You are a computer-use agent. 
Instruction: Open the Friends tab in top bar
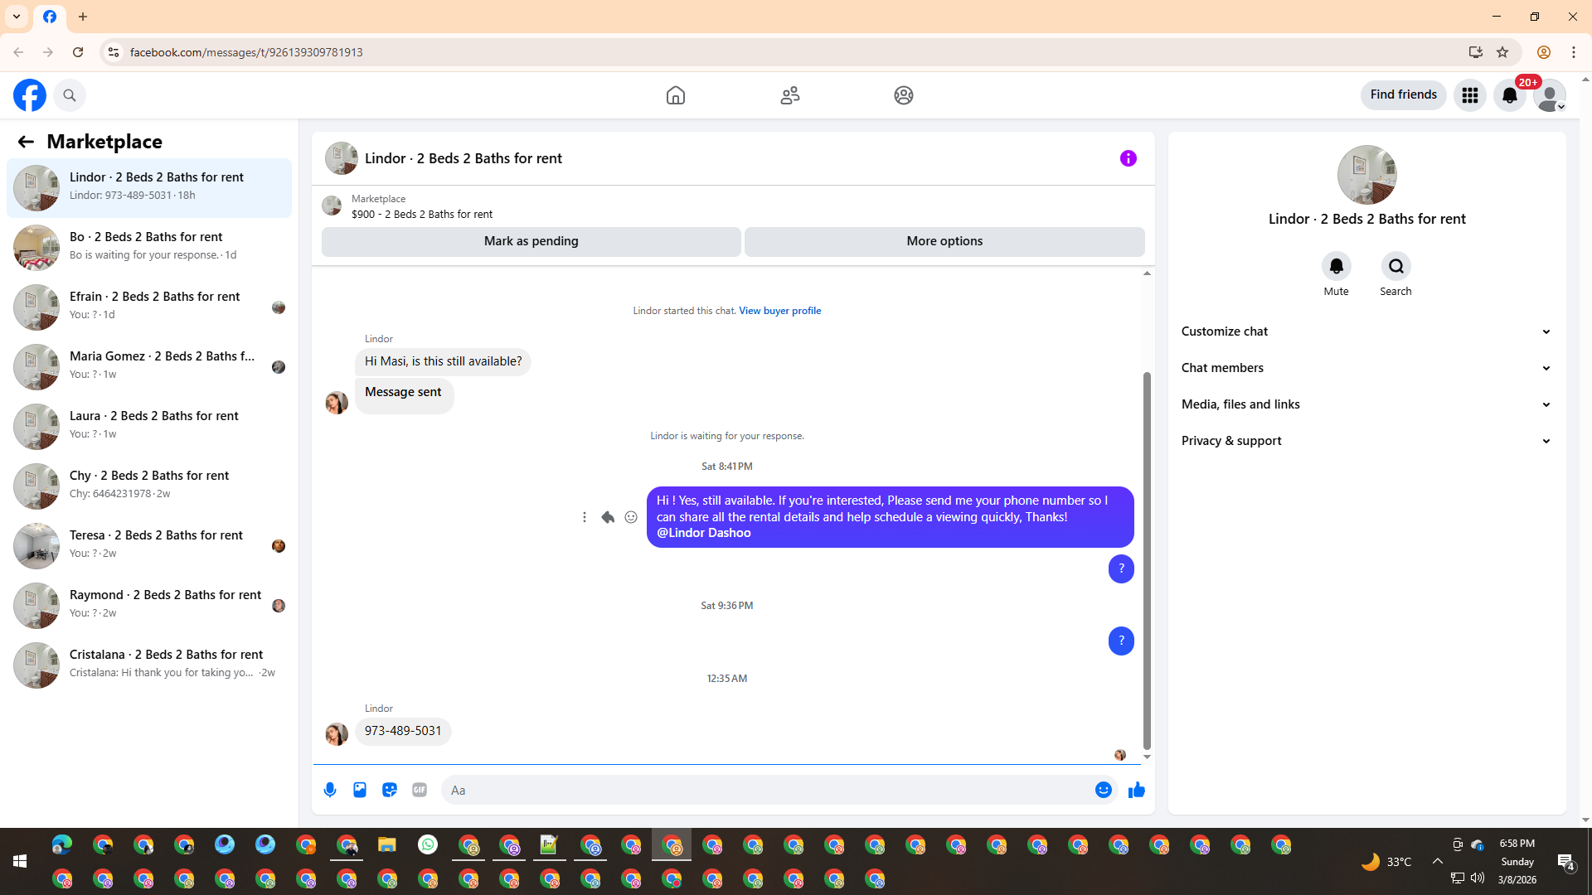(789, 95)
